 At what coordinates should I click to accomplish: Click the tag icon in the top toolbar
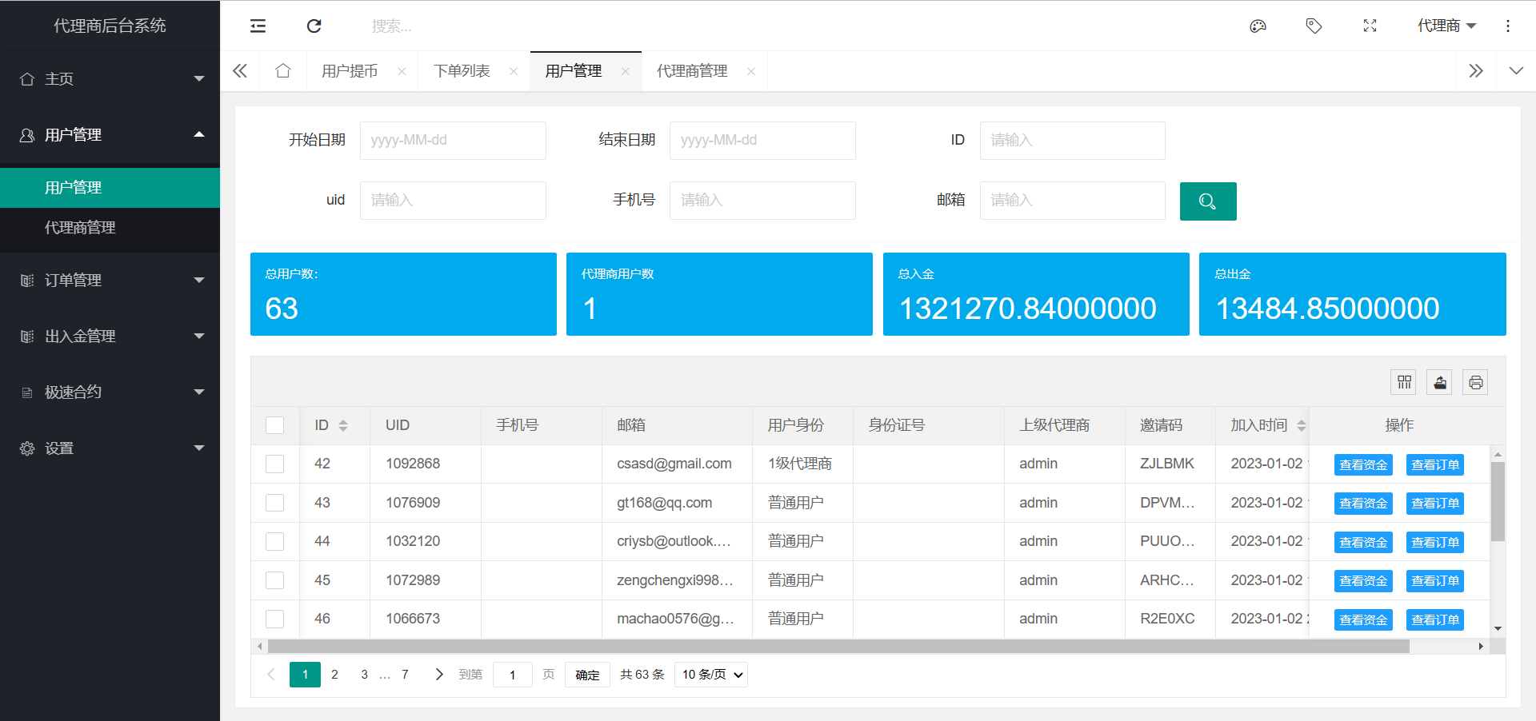1313,26
